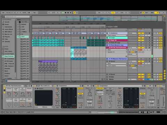Toggle Info View button at bottom left
Image resolution: width=167 pixels, height=125 pixels.
[x=2, y=112]
